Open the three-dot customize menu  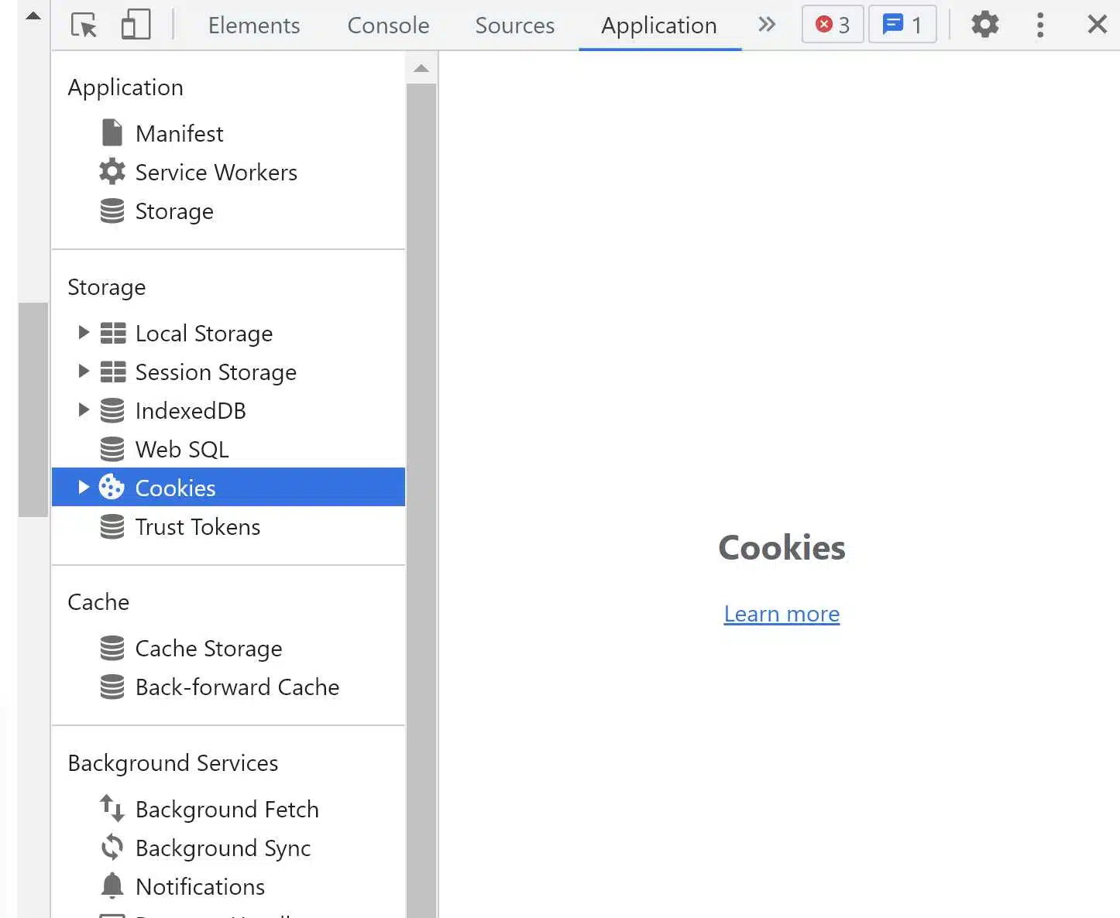(x=1040, y=24)
